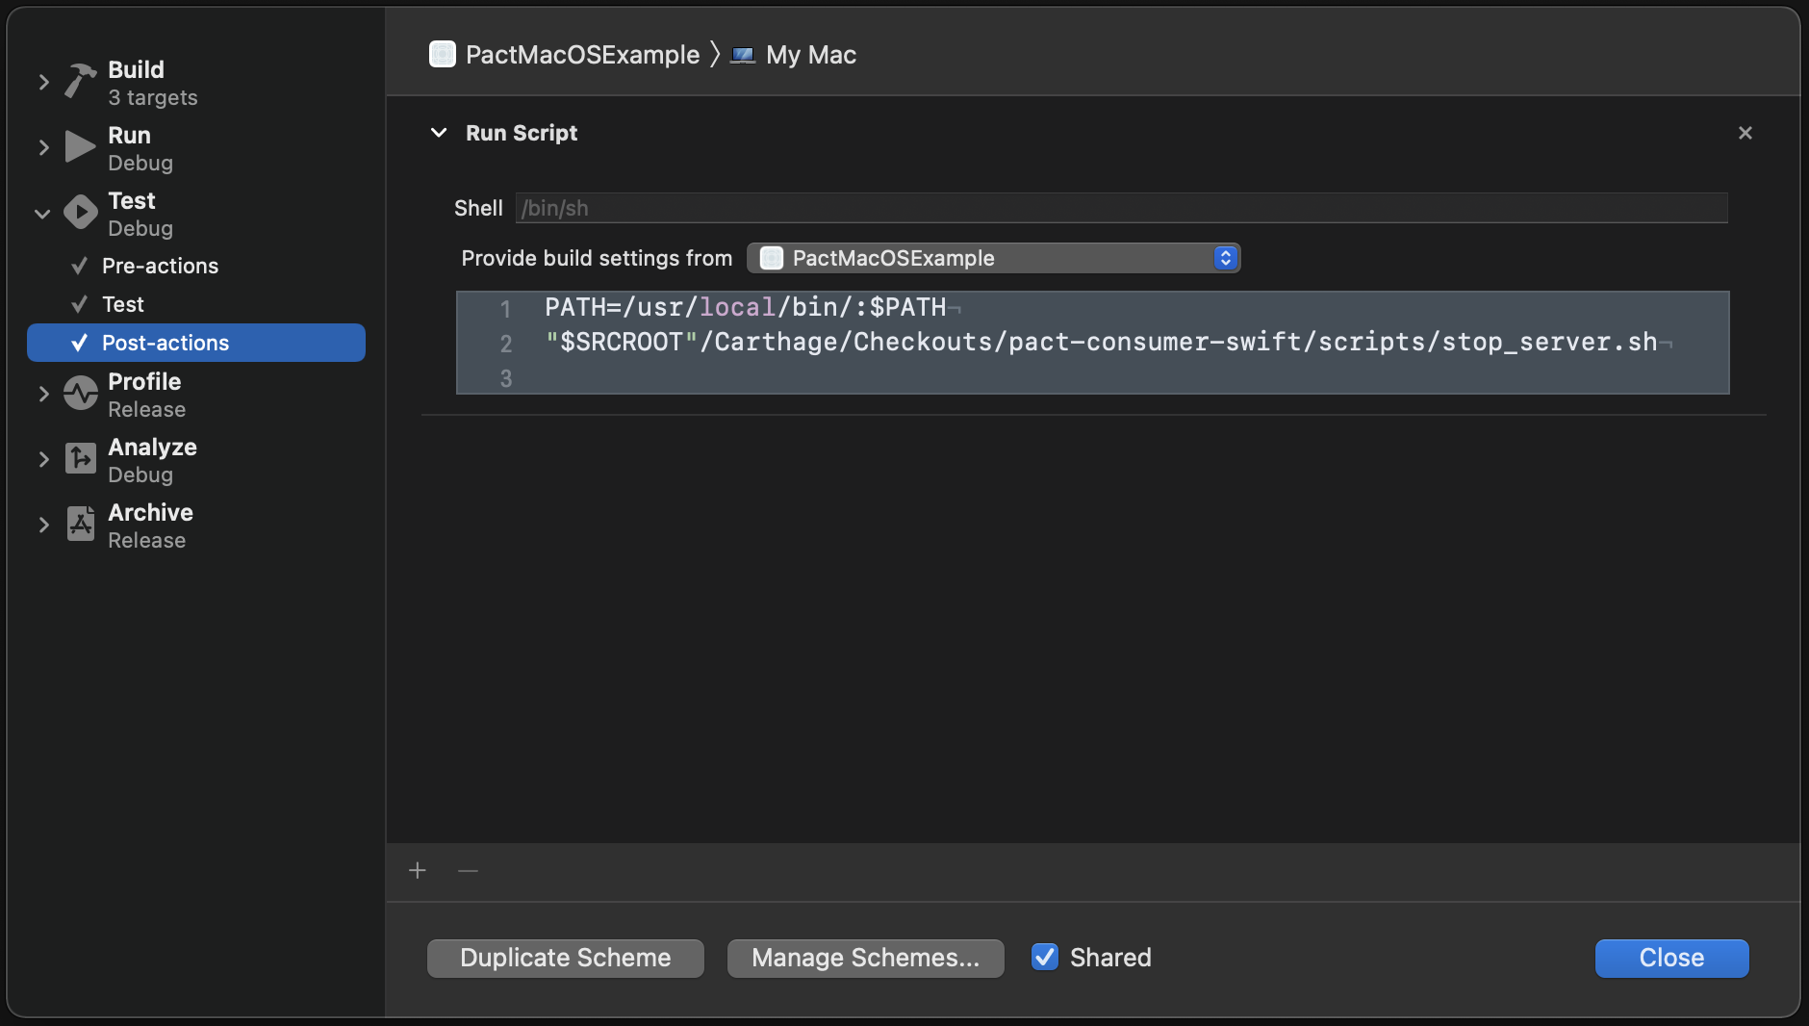Screen dimensions: 1809x1026
Task: Click the Test action diamond icon
Action: click(x=81, y=213)
